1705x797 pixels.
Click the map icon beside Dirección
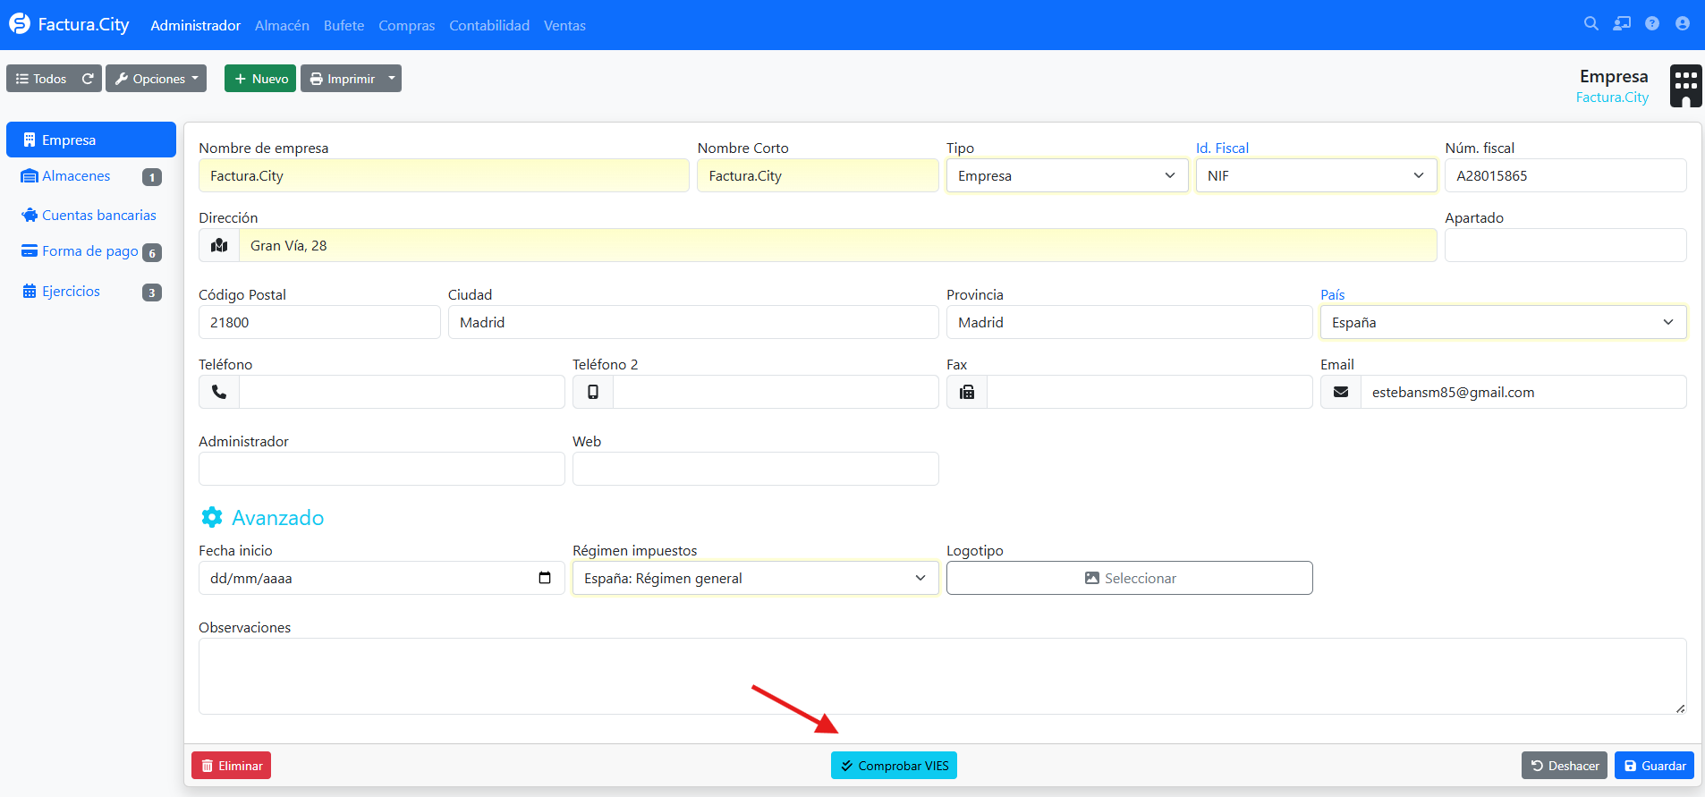219,245
